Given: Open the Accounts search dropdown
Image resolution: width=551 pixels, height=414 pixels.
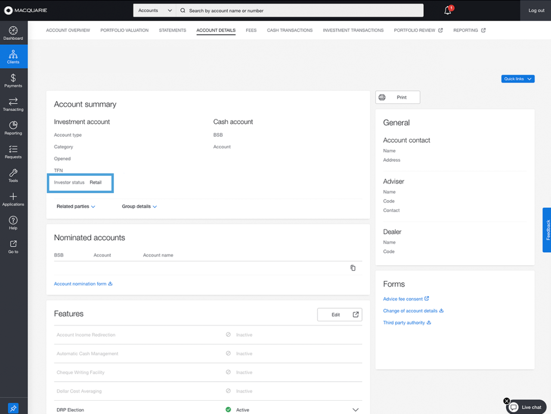Looking at the screenshot, I should pyautogui.click(x=155, y=10).
